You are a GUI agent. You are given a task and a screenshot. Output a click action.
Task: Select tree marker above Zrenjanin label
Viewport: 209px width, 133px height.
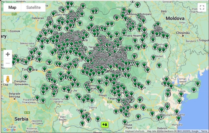26,77
